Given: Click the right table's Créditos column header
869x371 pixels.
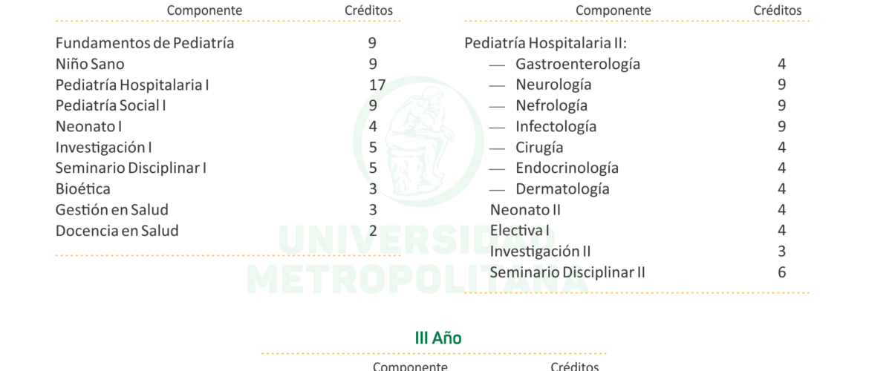Looking at the screenshot, I should 778,10.
